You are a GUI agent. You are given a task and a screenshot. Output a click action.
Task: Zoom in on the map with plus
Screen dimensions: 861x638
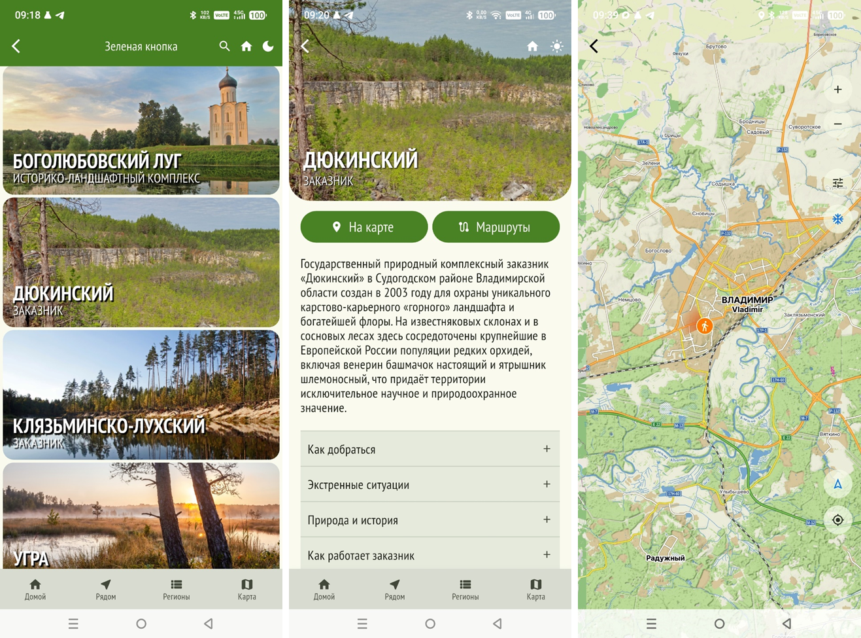coord(837,90)
